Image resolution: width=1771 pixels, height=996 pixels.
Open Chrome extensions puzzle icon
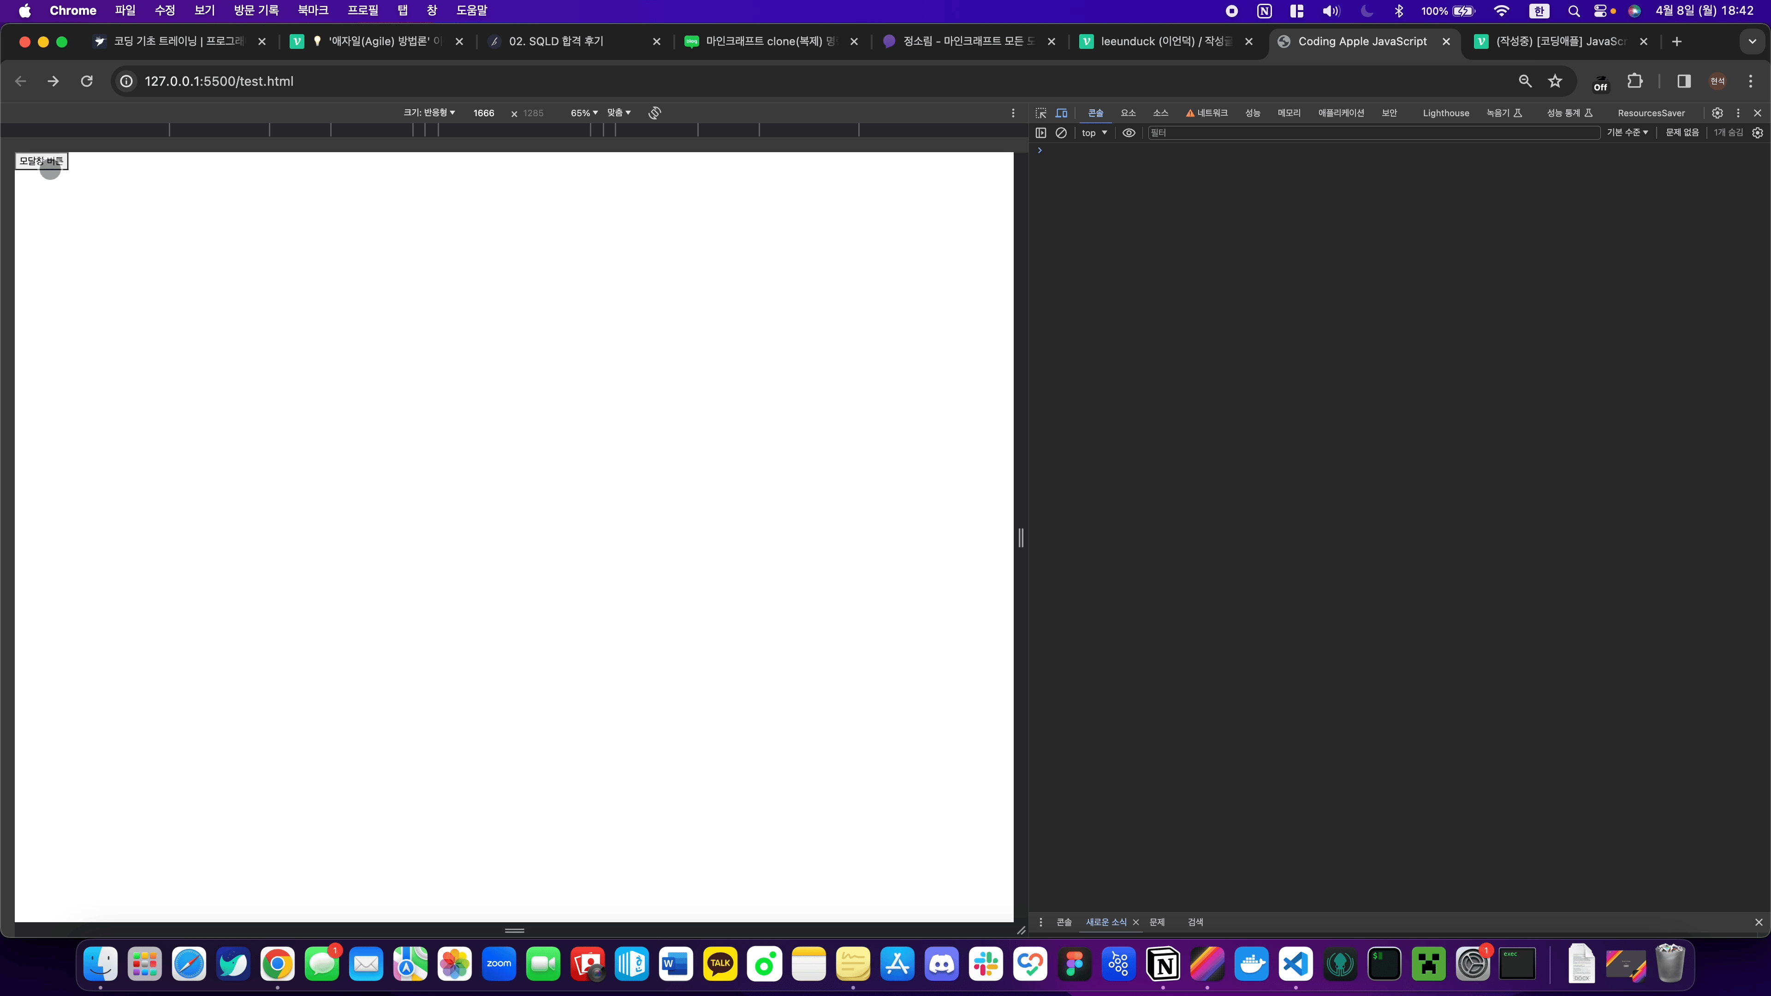(1635, 81)
